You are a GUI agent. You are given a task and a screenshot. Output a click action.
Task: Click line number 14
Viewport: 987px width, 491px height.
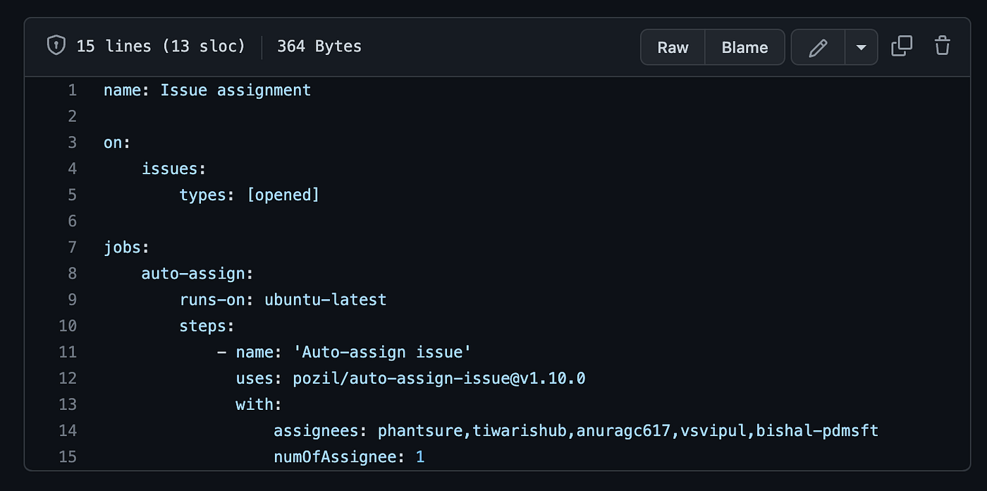point(68,430)
